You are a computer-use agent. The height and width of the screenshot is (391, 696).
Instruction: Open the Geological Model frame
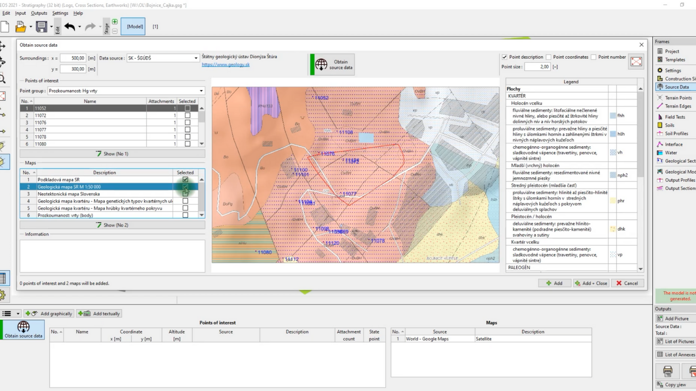tap(679, 172)
